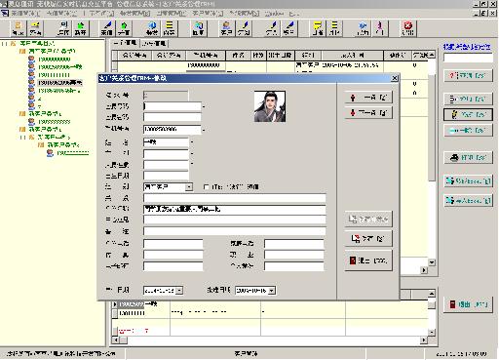Click previous record up-arrow button in dialog
The height and width of the screenshot is (360, 499).
tap(368, 98)
